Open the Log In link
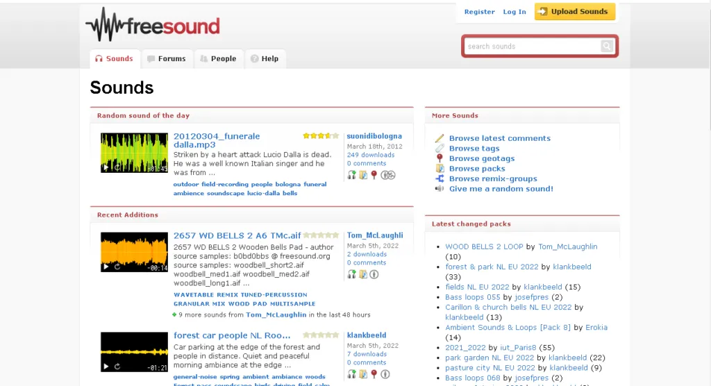The image size is (711, 386). point(515,12)
